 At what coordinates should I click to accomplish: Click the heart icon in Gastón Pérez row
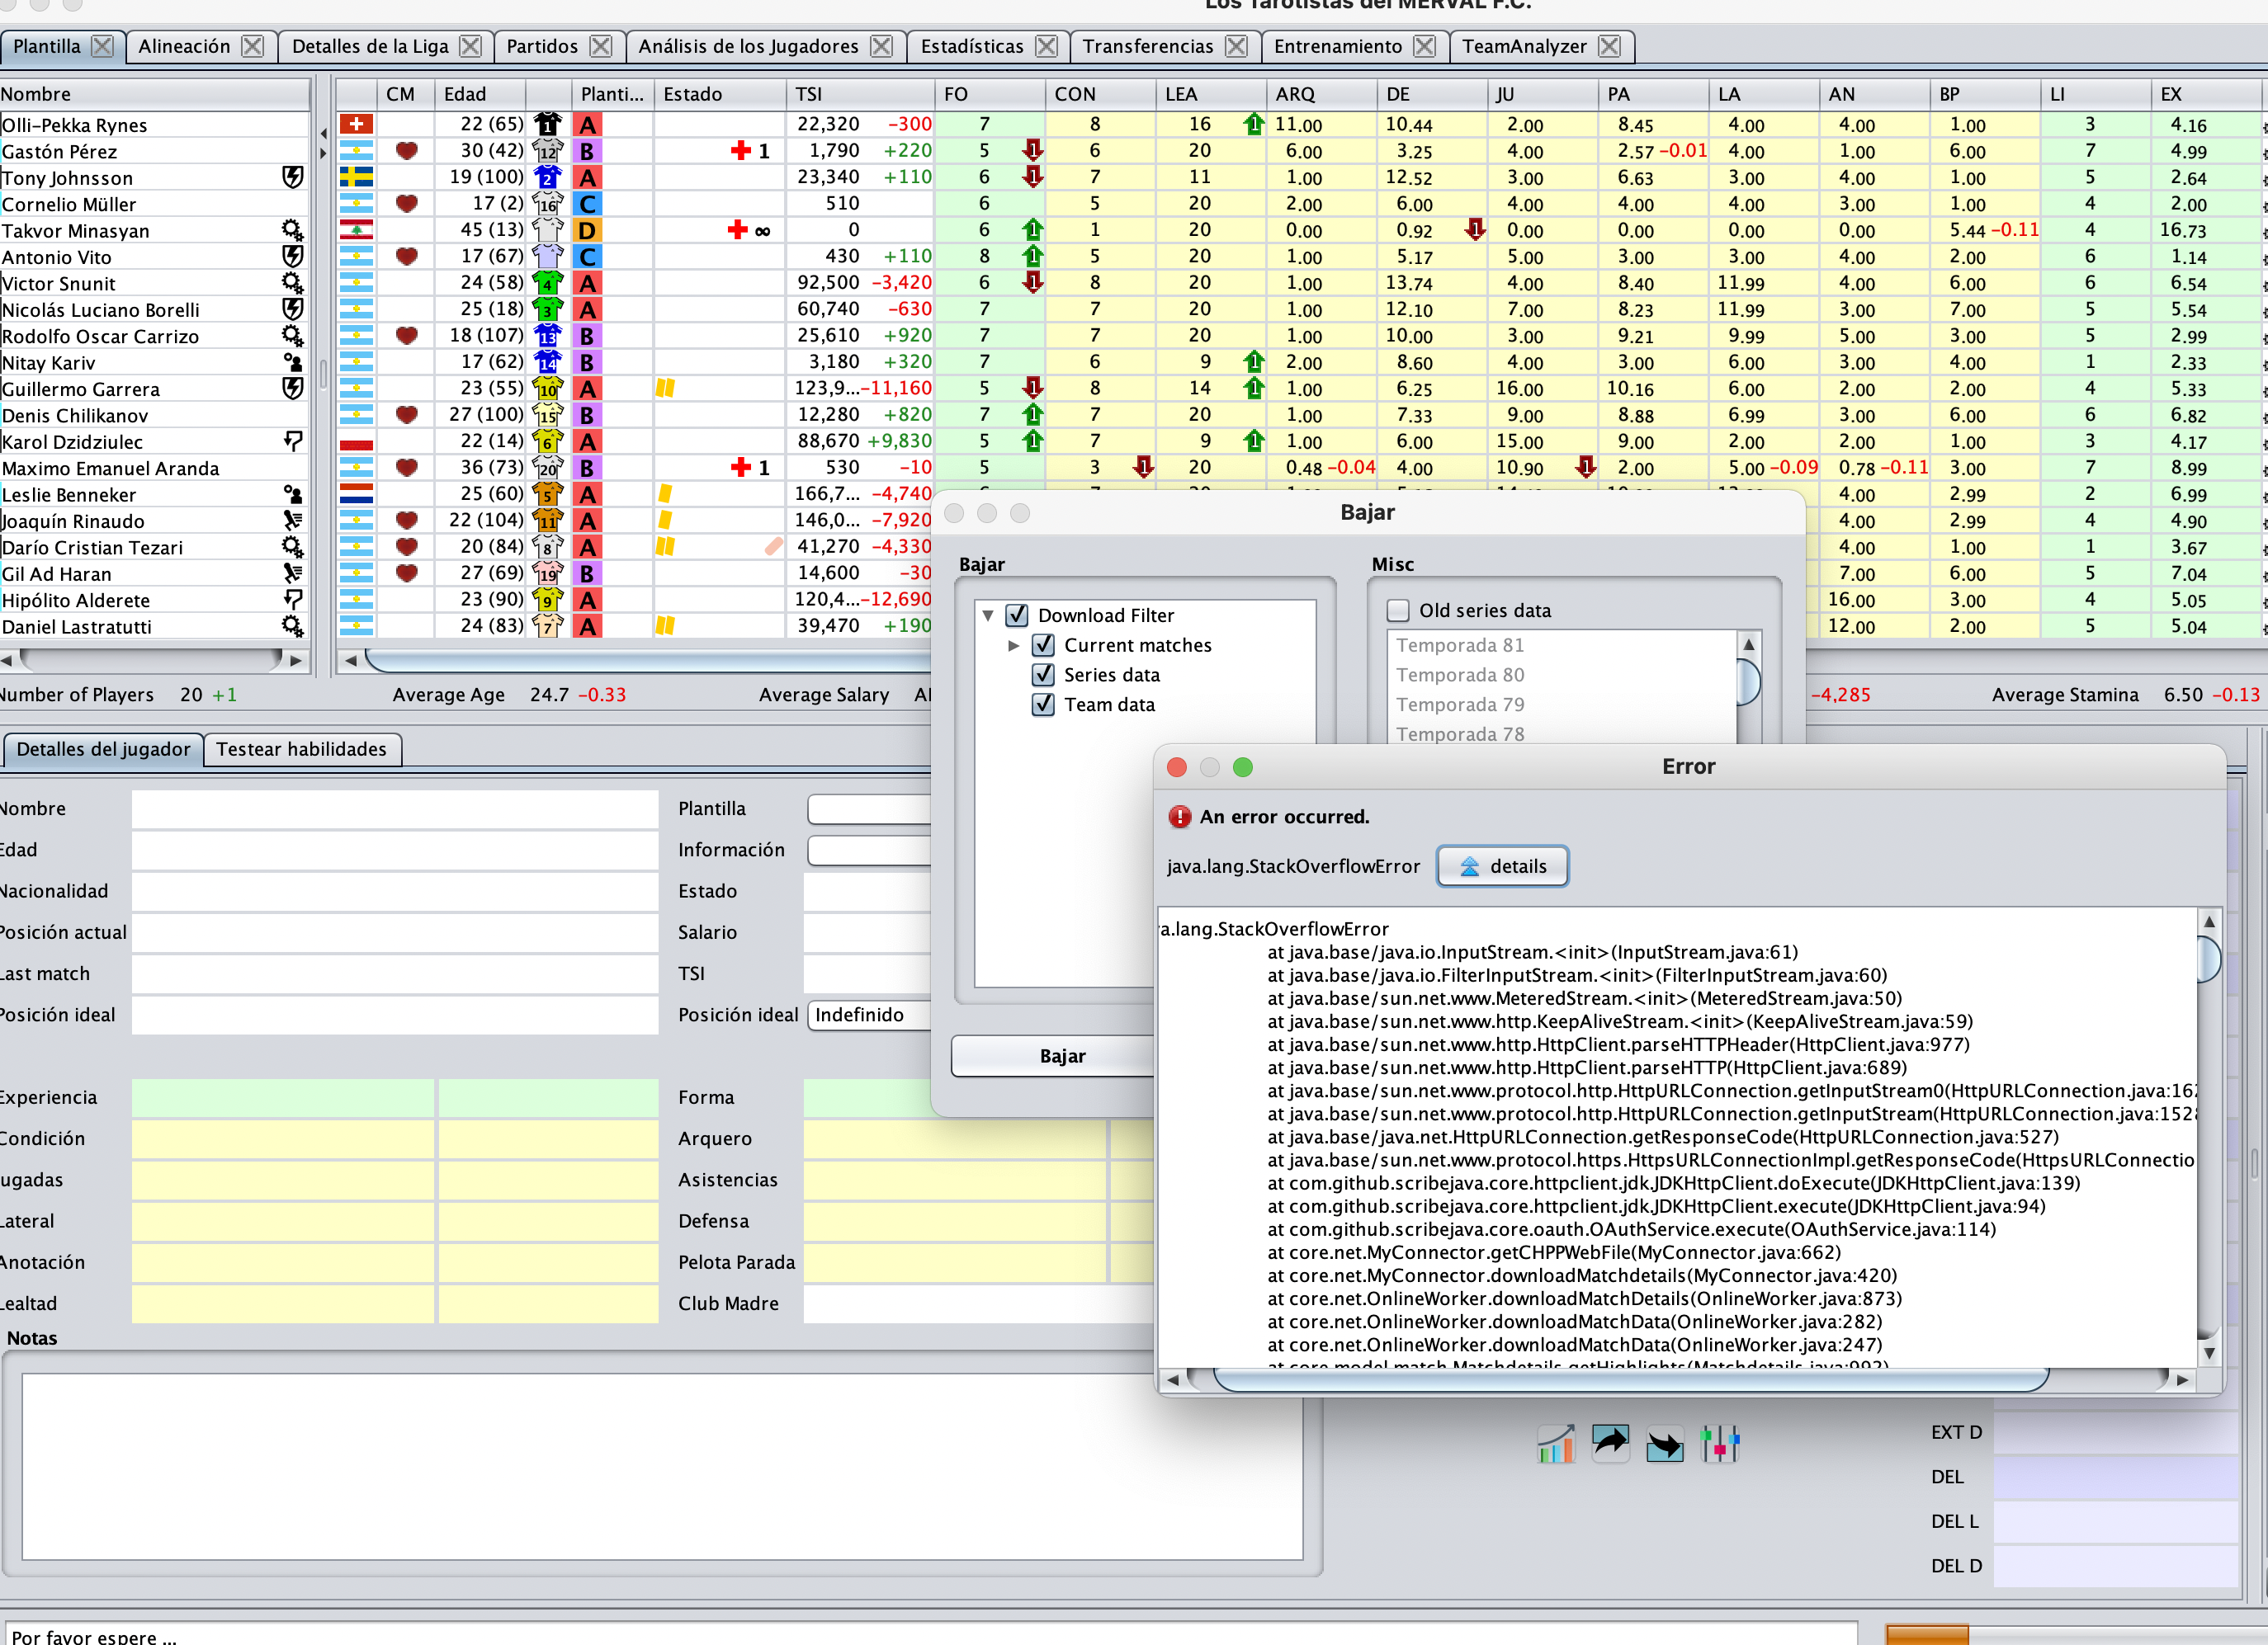406,151
